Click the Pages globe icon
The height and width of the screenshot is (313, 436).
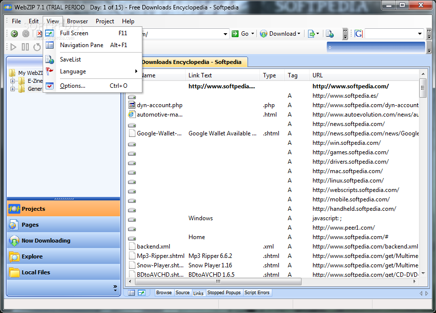coord(13,225)
